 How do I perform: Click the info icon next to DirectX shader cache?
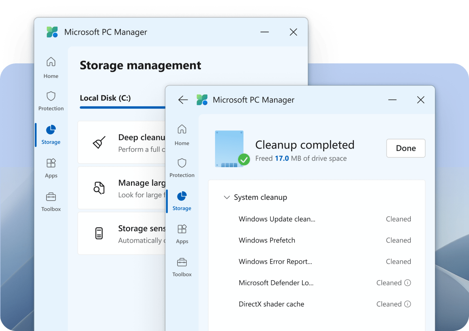(x=408, y=304)
